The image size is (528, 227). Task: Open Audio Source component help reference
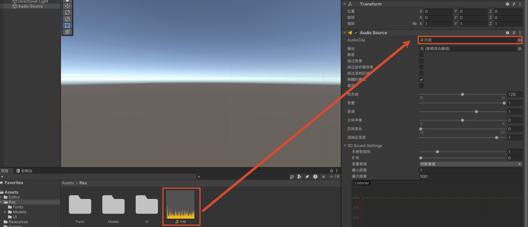point(508,33)
